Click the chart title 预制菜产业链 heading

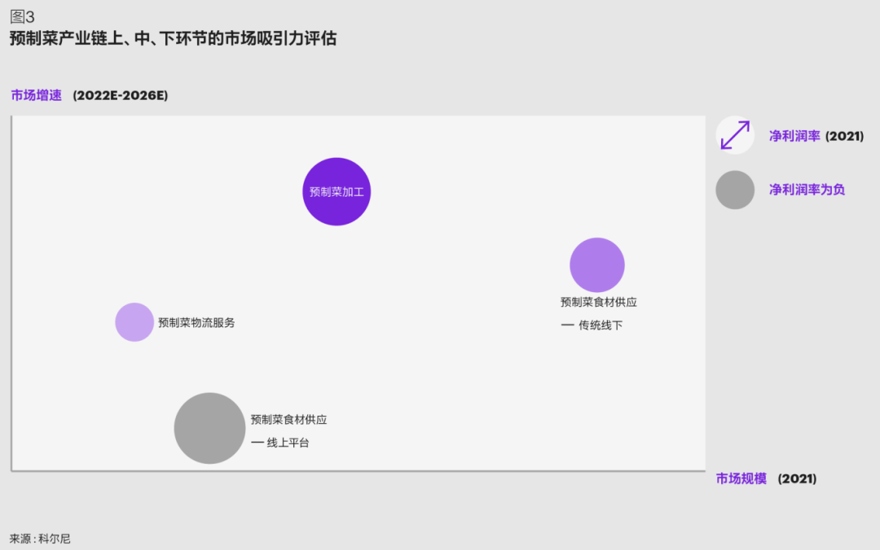coord(173,38)
